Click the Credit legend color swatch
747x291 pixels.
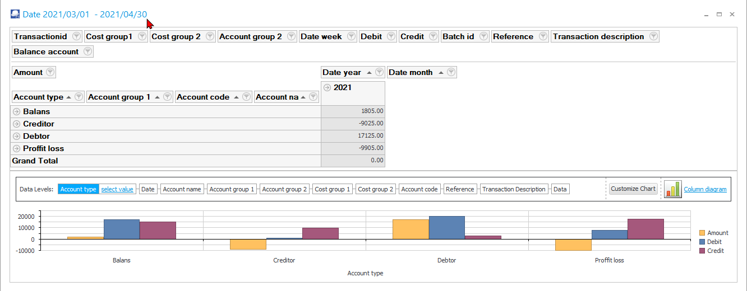click(x=702, y=251)
